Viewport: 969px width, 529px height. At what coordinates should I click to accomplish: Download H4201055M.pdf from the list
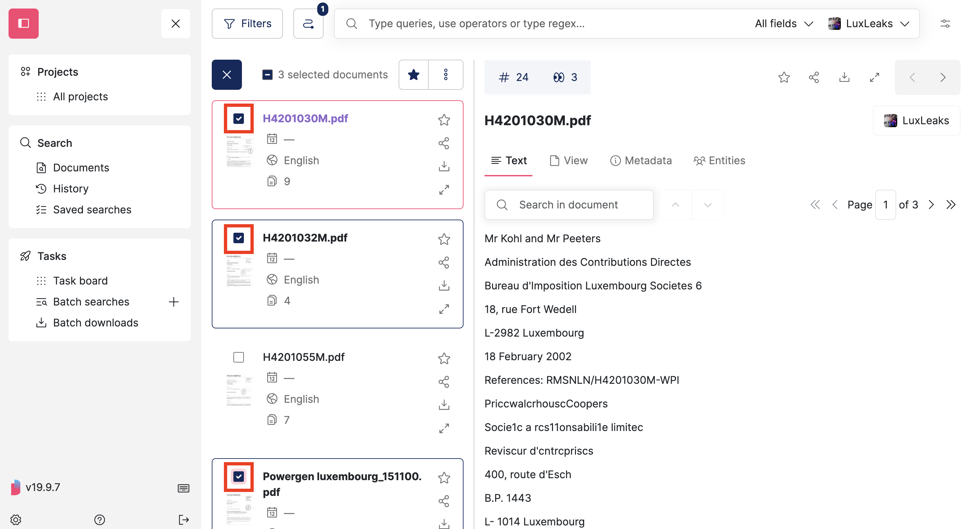pos(444,404)
